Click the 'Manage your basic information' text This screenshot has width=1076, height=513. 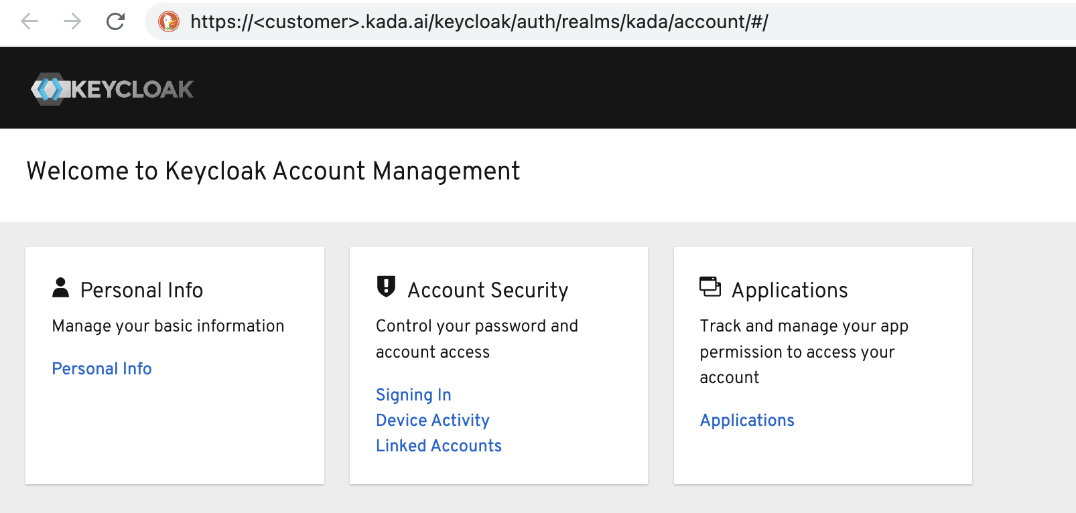pos(168,326)
